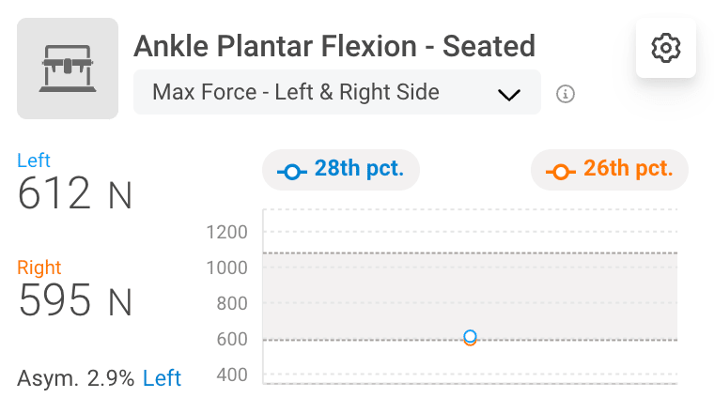Expand the dropdown chevron arrow
Screen dimensions: 714x413
tap(508, 95)
